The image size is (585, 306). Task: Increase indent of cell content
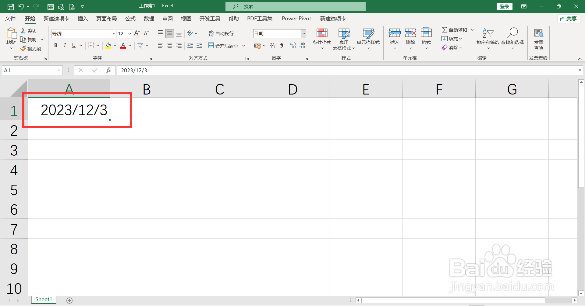point(199,46)
